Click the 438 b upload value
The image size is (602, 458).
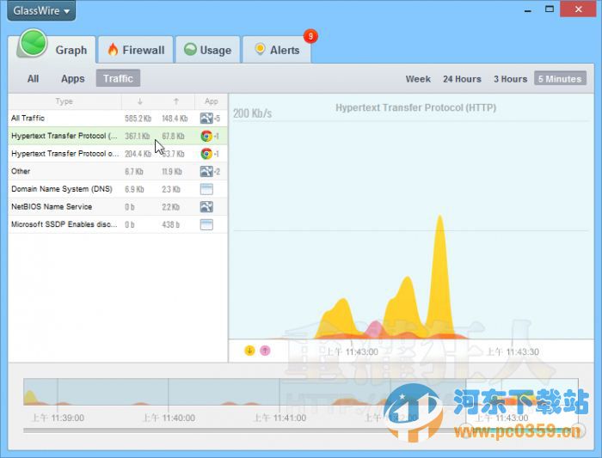coord(170,224)
